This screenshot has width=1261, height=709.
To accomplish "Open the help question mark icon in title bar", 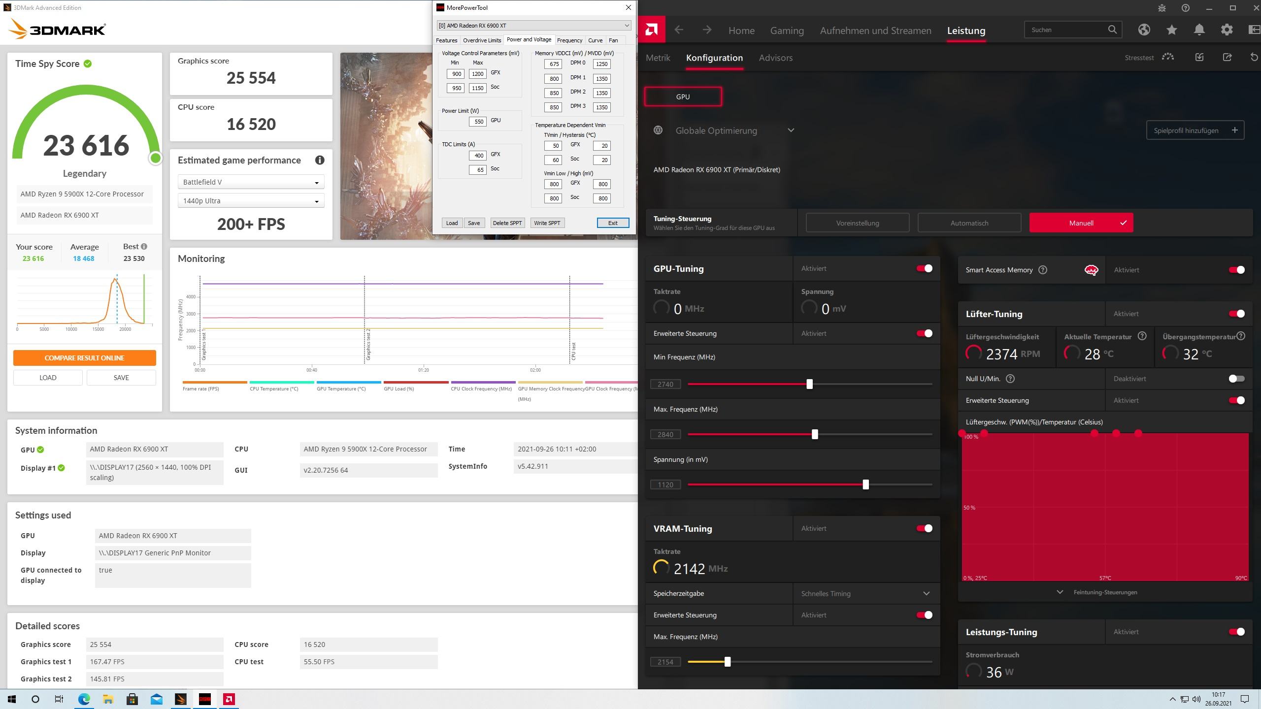I will coord(1186,8).
